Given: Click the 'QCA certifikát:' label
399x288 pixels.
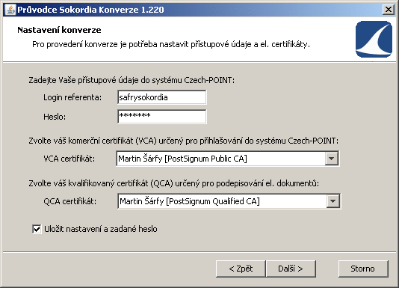Looking at the screenshot, I should tap(70, 202).
